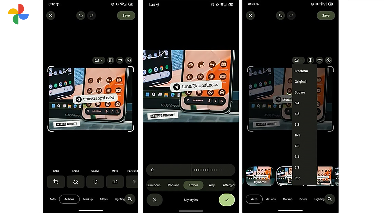Select the Unblur action tile
The height and width of the screenshot is (213, 384).
(x=95, y=182)
